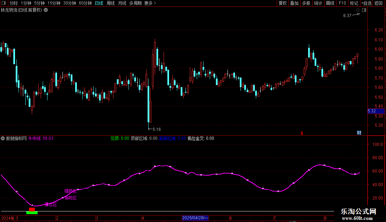
Task: Click the 铁龙物流(日线.前复权) chart title
Action: [x=22, y=10]
